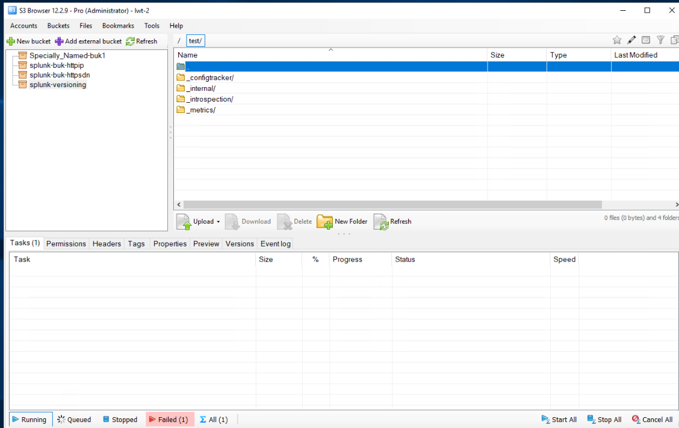Select the splunk-buk-httpip bucket

pyautogui.click(x=57, y=66)
